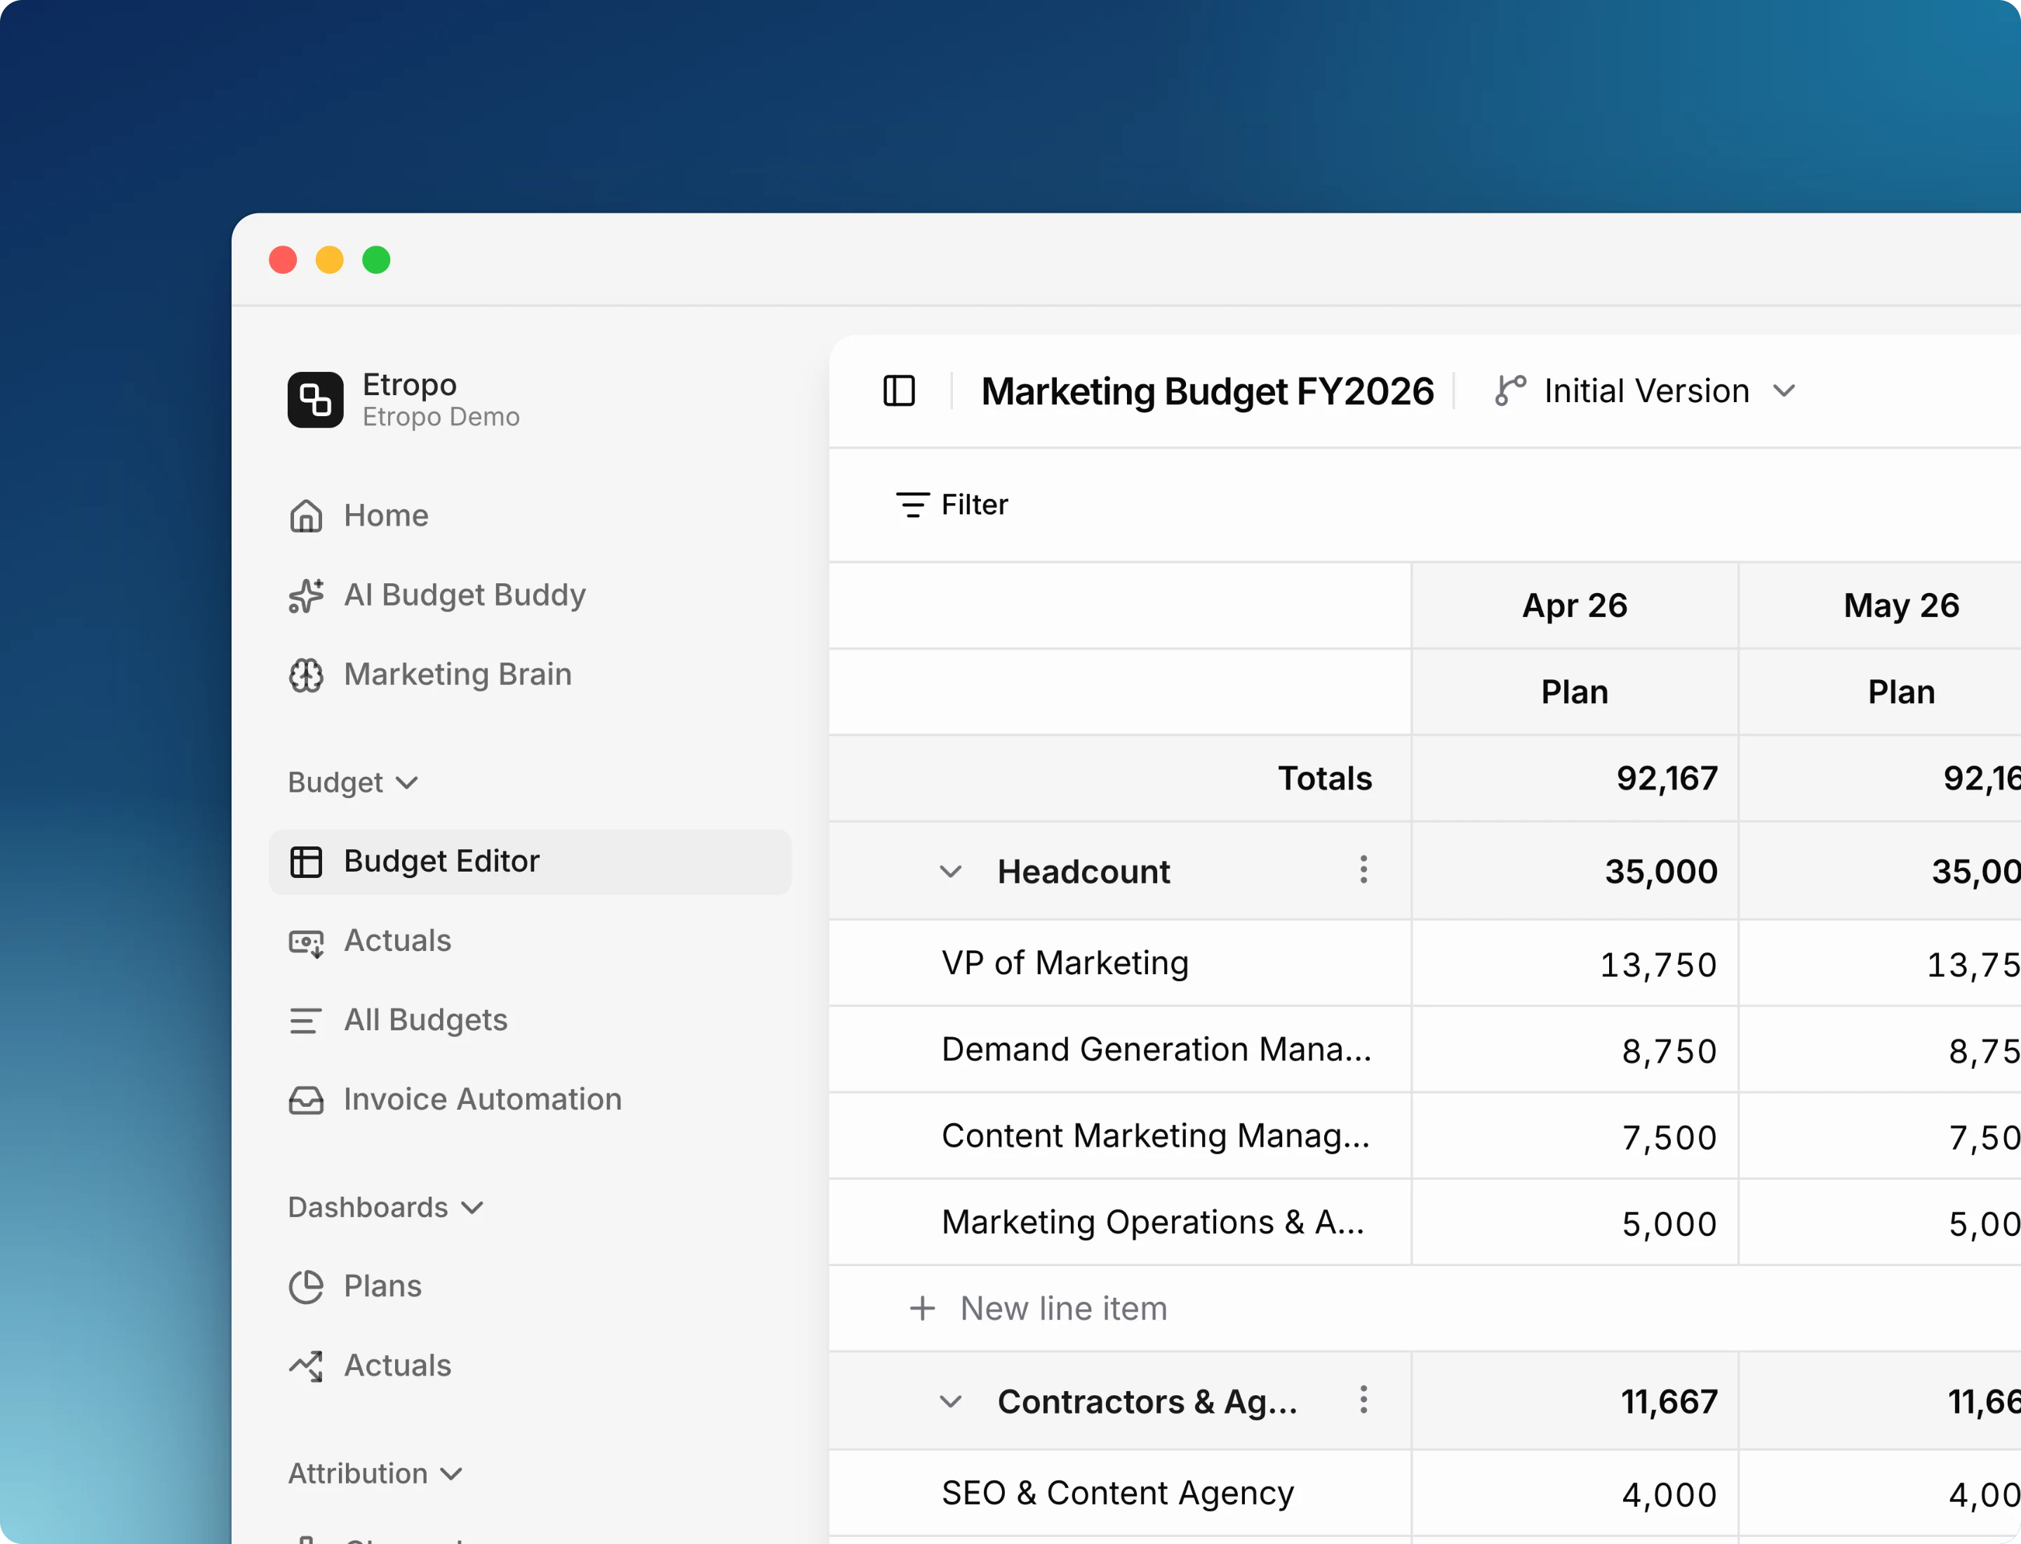Click the Invoice Automation inbox icon
The image size is (2021, 1544).
(306, 1100)
